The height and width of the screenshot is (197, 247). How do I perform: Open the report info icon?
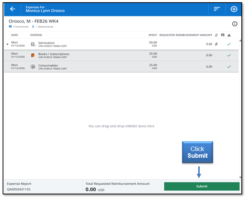[235, 24]
